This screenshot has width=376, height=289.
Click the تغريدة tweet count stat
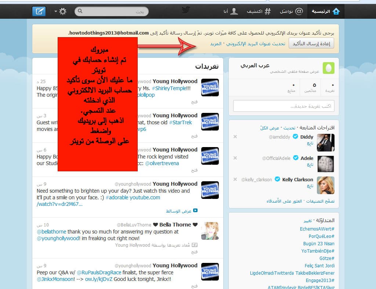[330, 88]
